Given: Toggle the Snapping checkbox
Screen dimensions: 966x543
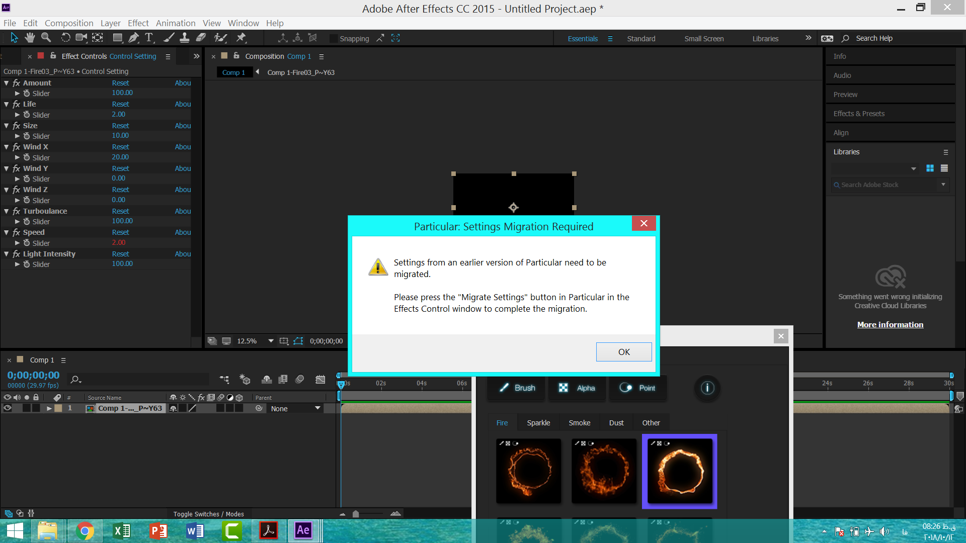Looking at the screenshot, I should coord(333,39).
